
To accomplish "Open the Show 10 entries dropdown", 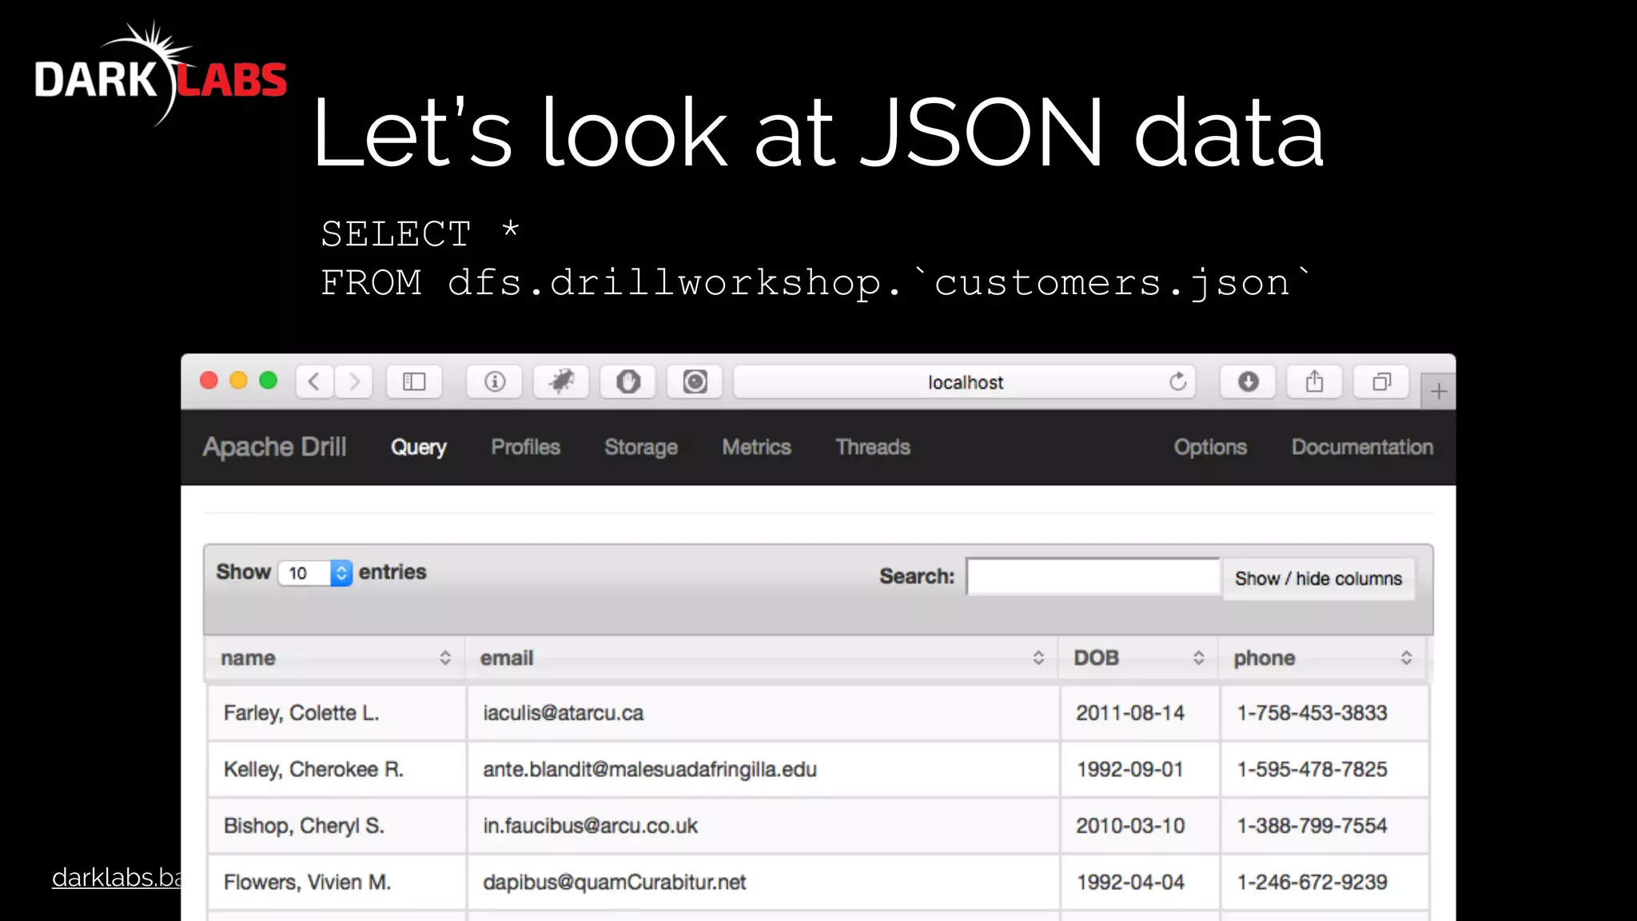I will pyautogui.click(x=315, y=572).
